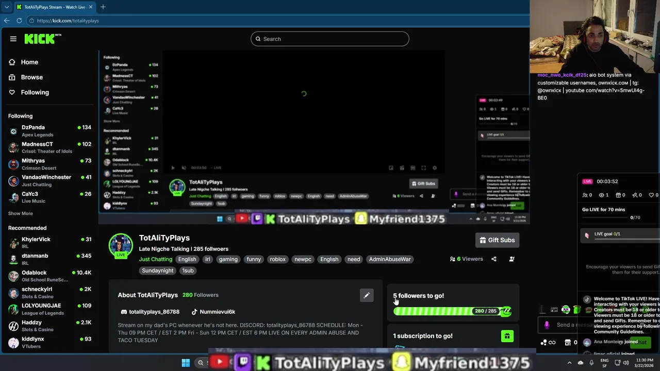Open the browser tab list dropdown

6,7
